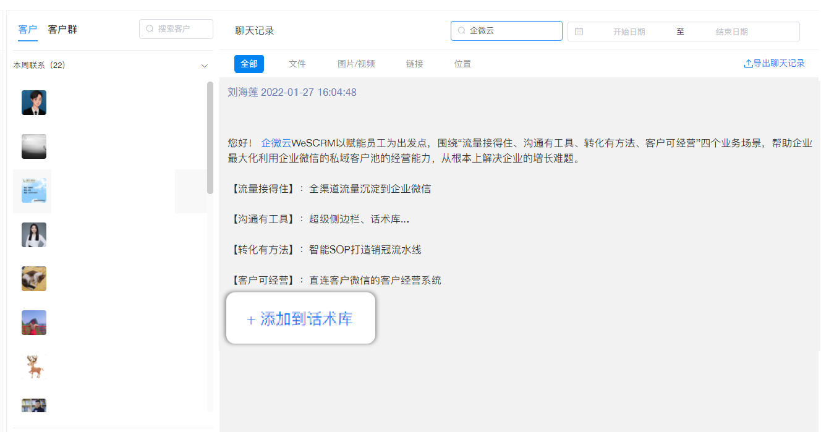The height and width of the screenshot is (432, 821).
Task: Select the 文件 filter tab
Action: [x=297, y=64]
